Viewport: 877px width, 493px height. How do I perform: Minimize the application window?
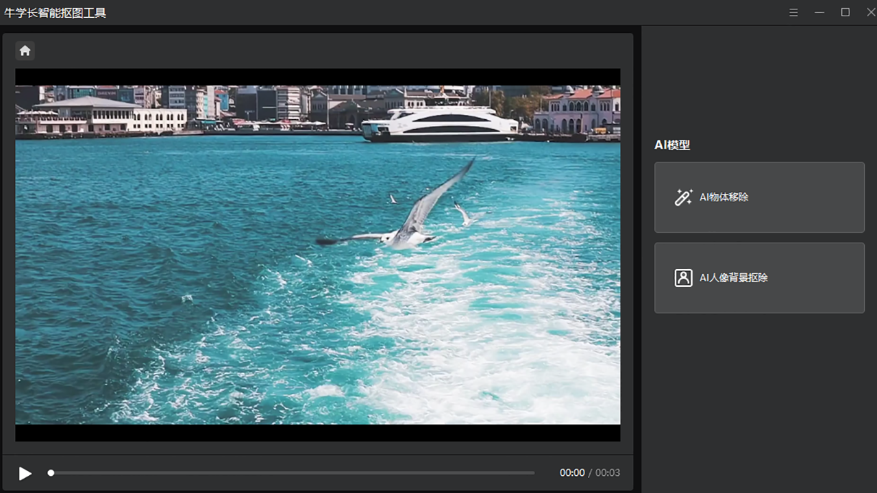coord(819,12)
